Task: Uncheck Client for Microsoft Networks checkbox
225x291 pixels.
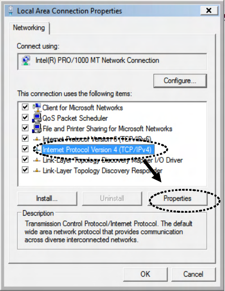Action: [25, 107]
